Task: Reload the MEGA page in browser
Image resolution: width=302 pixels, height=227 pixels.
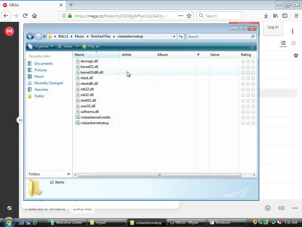Action: click(25, 16)
